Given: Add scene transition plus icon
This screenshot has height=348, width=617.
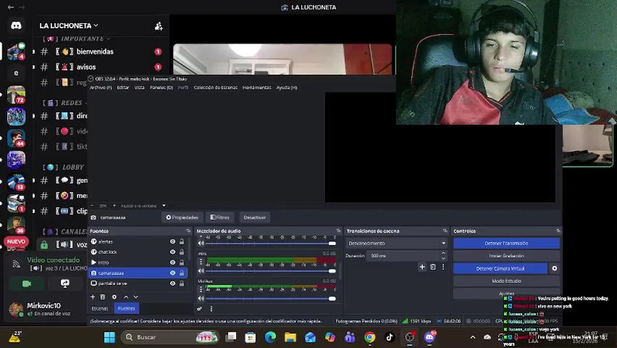Looking at the screenshot, I should 422,267.
